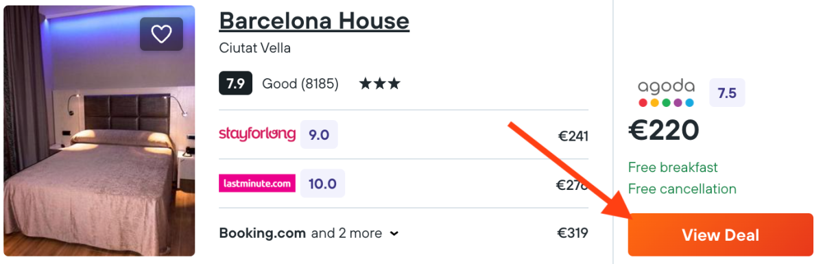823x264 pixels.
Task: Click the orange View Deal button
Action: pos(720,235)
